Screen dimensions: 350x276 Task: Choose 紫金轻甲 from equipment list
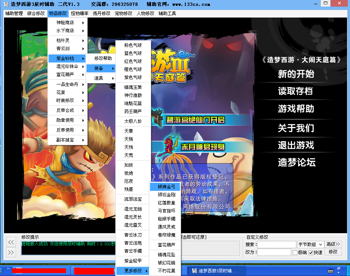[x=133, y=261]
